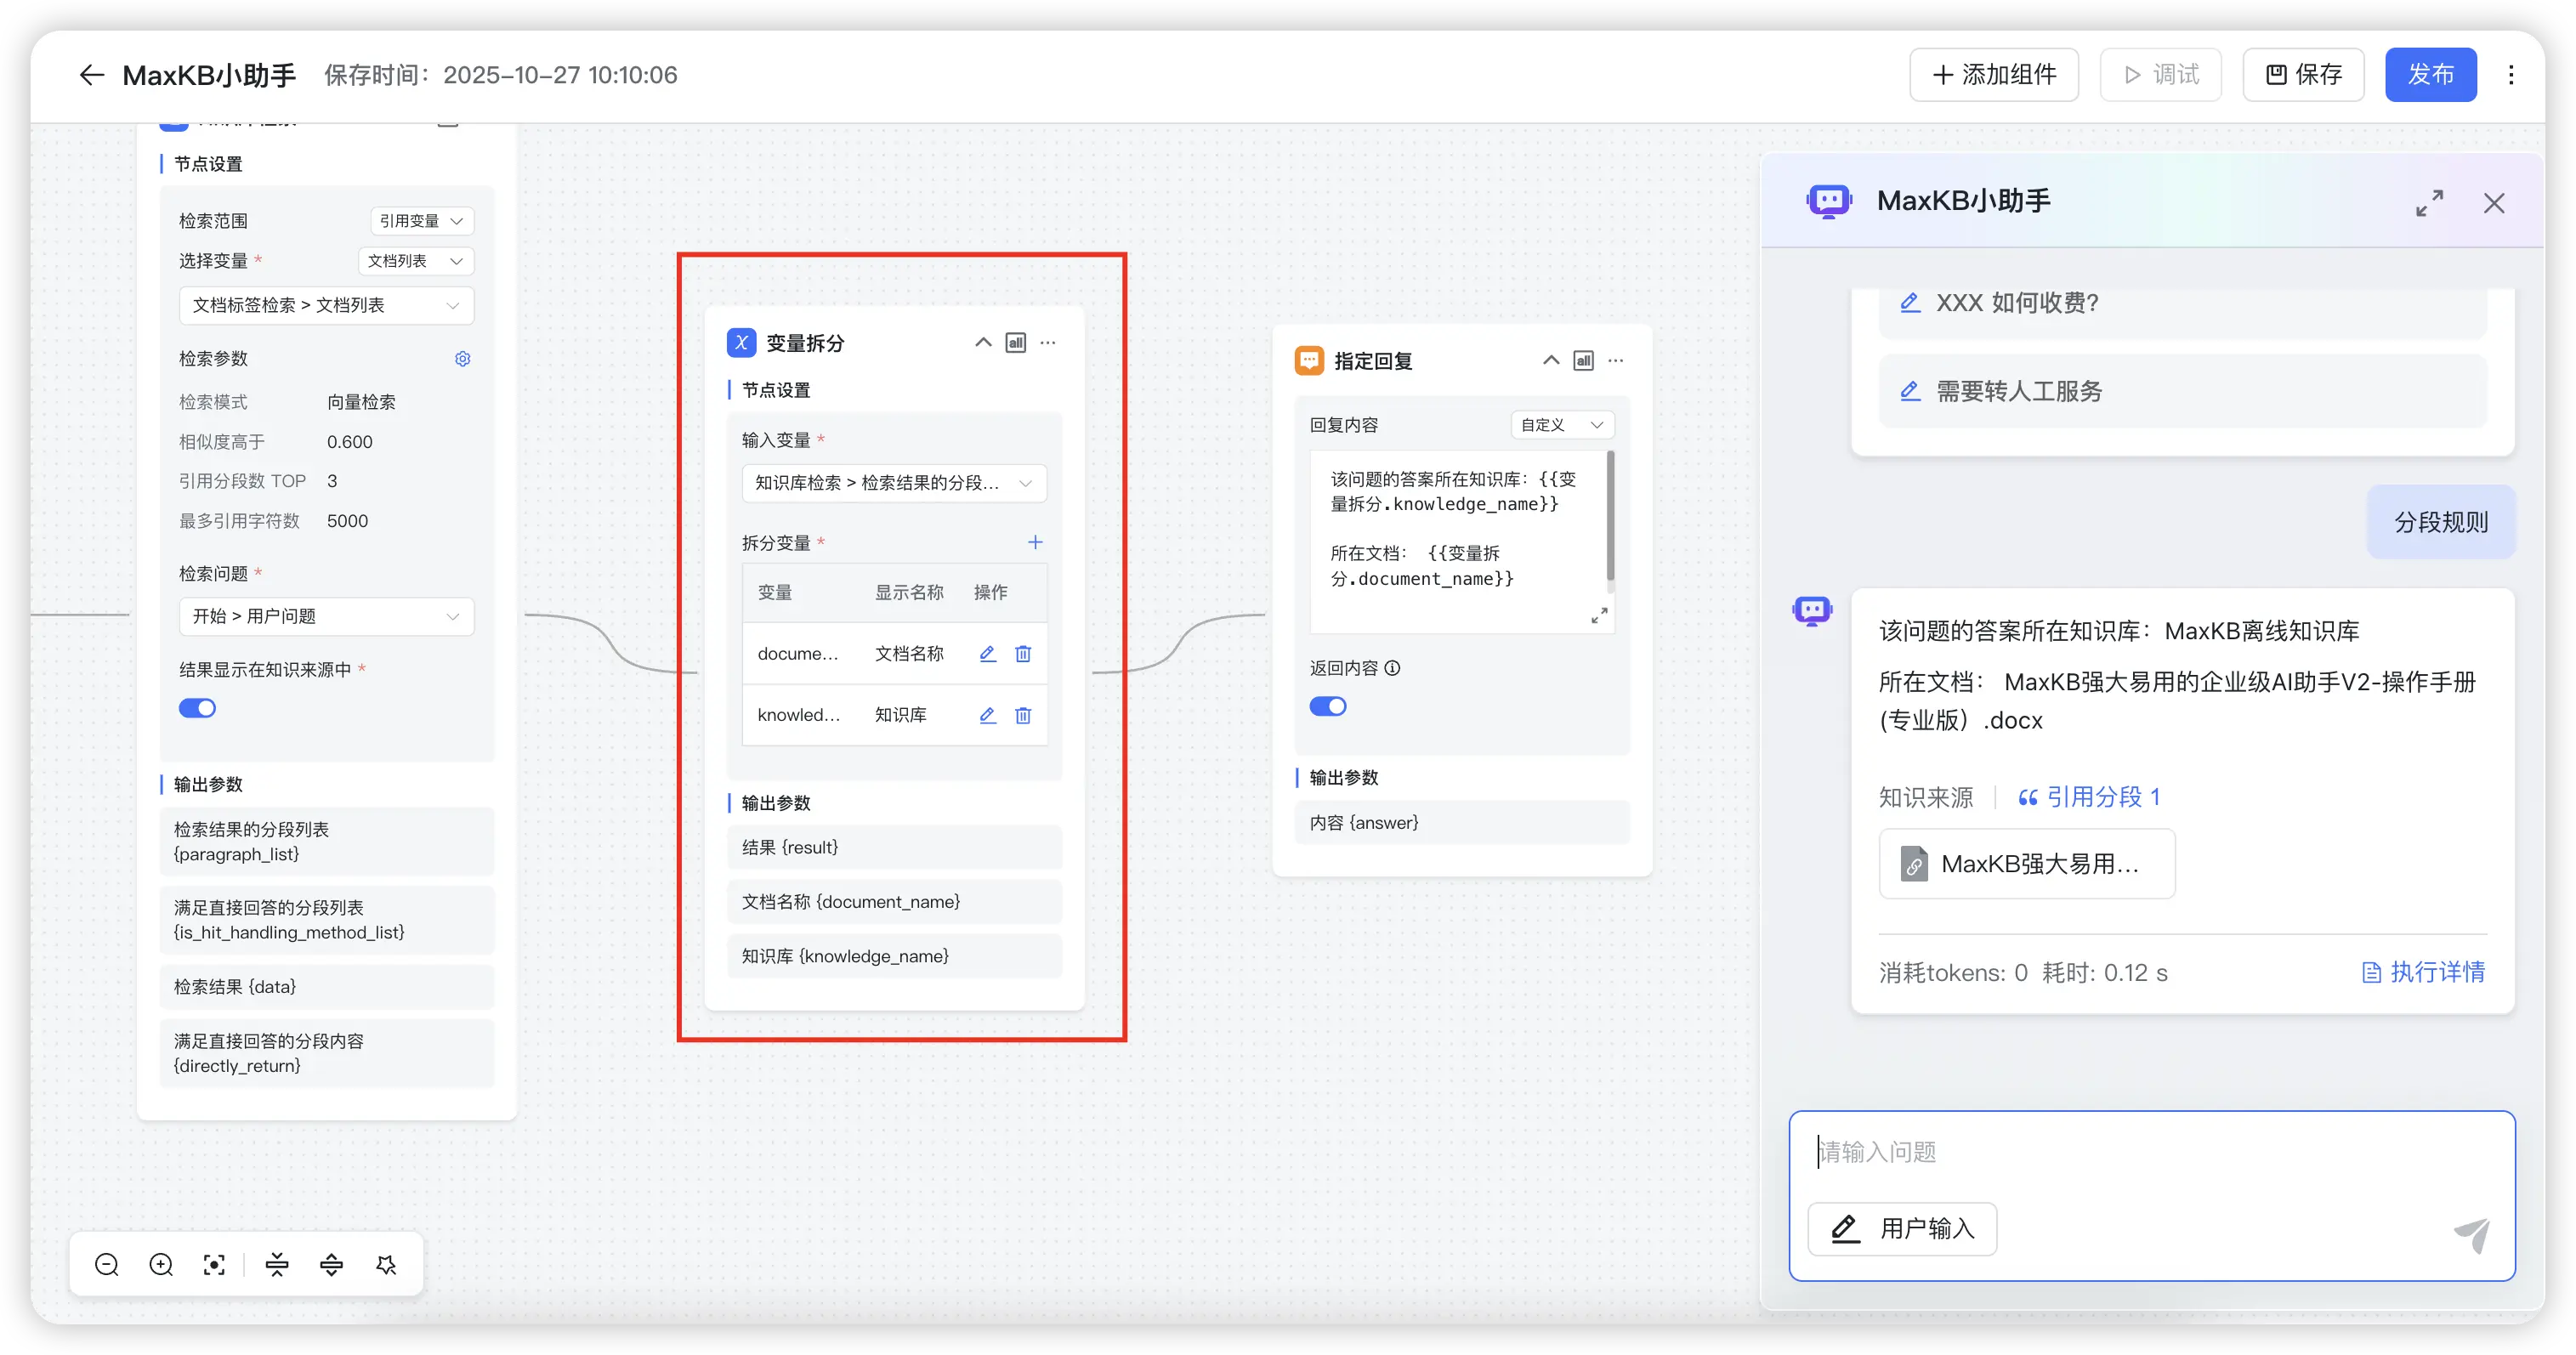This screenshot has height=1355, width=2576.
Task: Expand the chat panel to fullscreen
Action: (2429, 203)
